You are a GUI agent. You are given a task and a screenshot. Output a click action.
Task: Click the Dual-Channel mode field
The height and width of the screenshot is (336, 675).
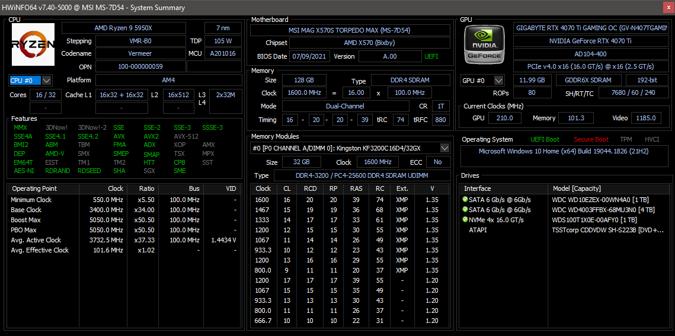tap(346, 106)
